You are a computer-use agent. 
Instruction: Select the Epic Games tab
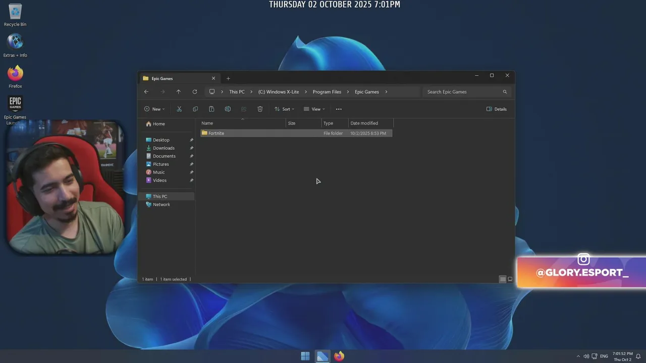tap(179, 78)
